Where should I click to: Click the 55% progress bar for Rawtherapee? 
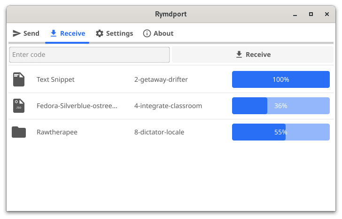tap(280, 132)
